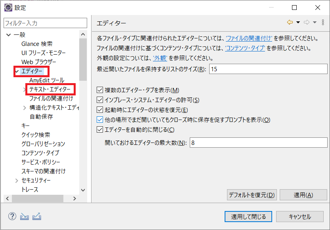The image size is (330, 230).
Task: Select 構造化テキスト・エディター tree item
Action: (x=54, y=108)
